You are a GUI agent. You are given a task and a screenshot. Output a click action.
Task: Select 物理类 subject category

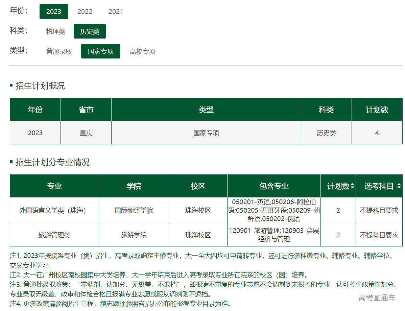coord(55,31)
